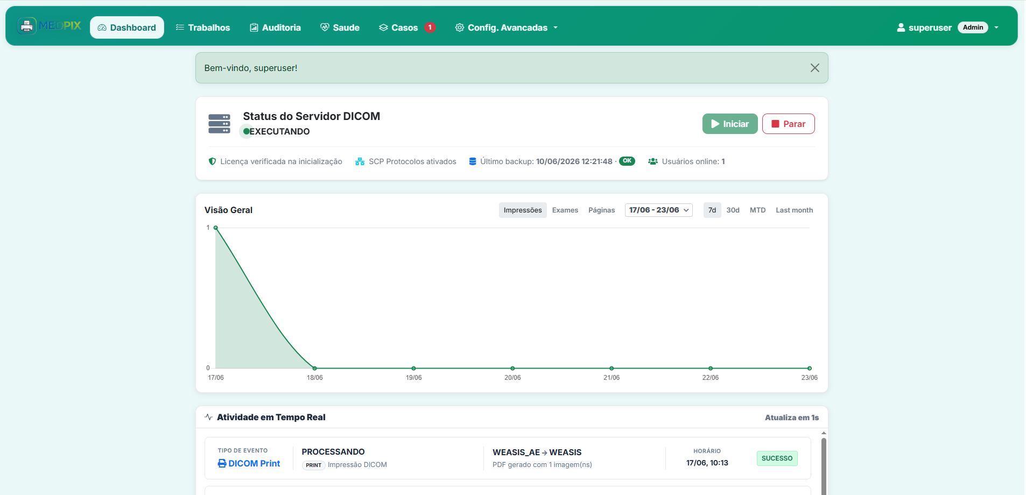The image size is (1026, 495).
Task: Click the PRINT tag badge
Action: coord(313,465)
